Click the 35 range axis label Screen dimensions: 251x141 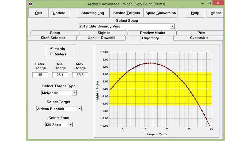click(189, 129)
